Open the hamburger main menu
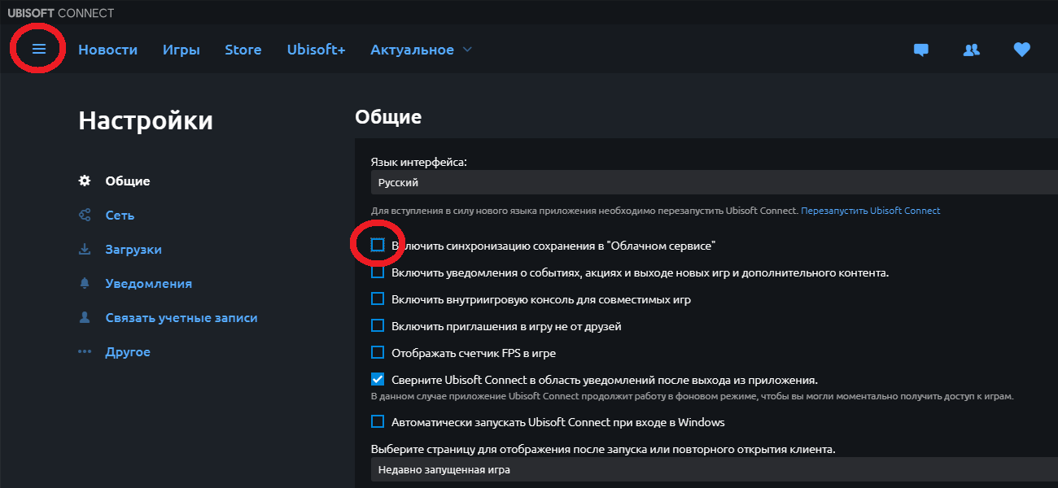 [38, 50]
